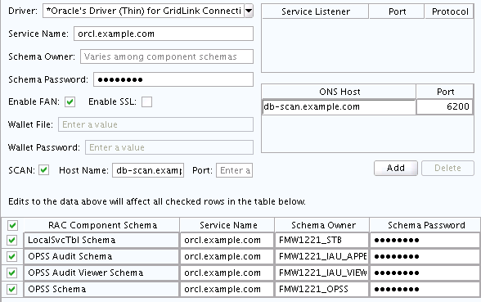Screen dimensions: 481x302
Task: Toggle the select-all checkbox in table header
Action: pyautogui.click(x=12, y=225)
